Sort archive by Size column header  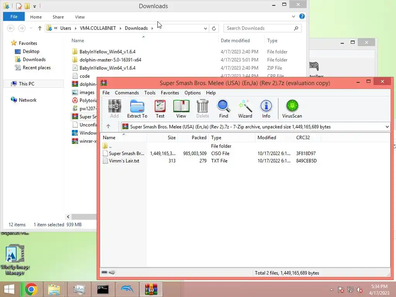coord(162,137)
